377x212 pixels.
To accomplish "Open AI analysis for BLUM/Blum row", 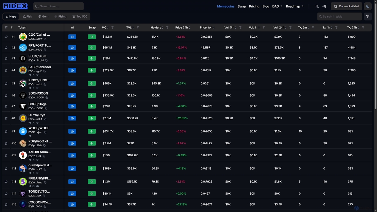I will point(72,58).
